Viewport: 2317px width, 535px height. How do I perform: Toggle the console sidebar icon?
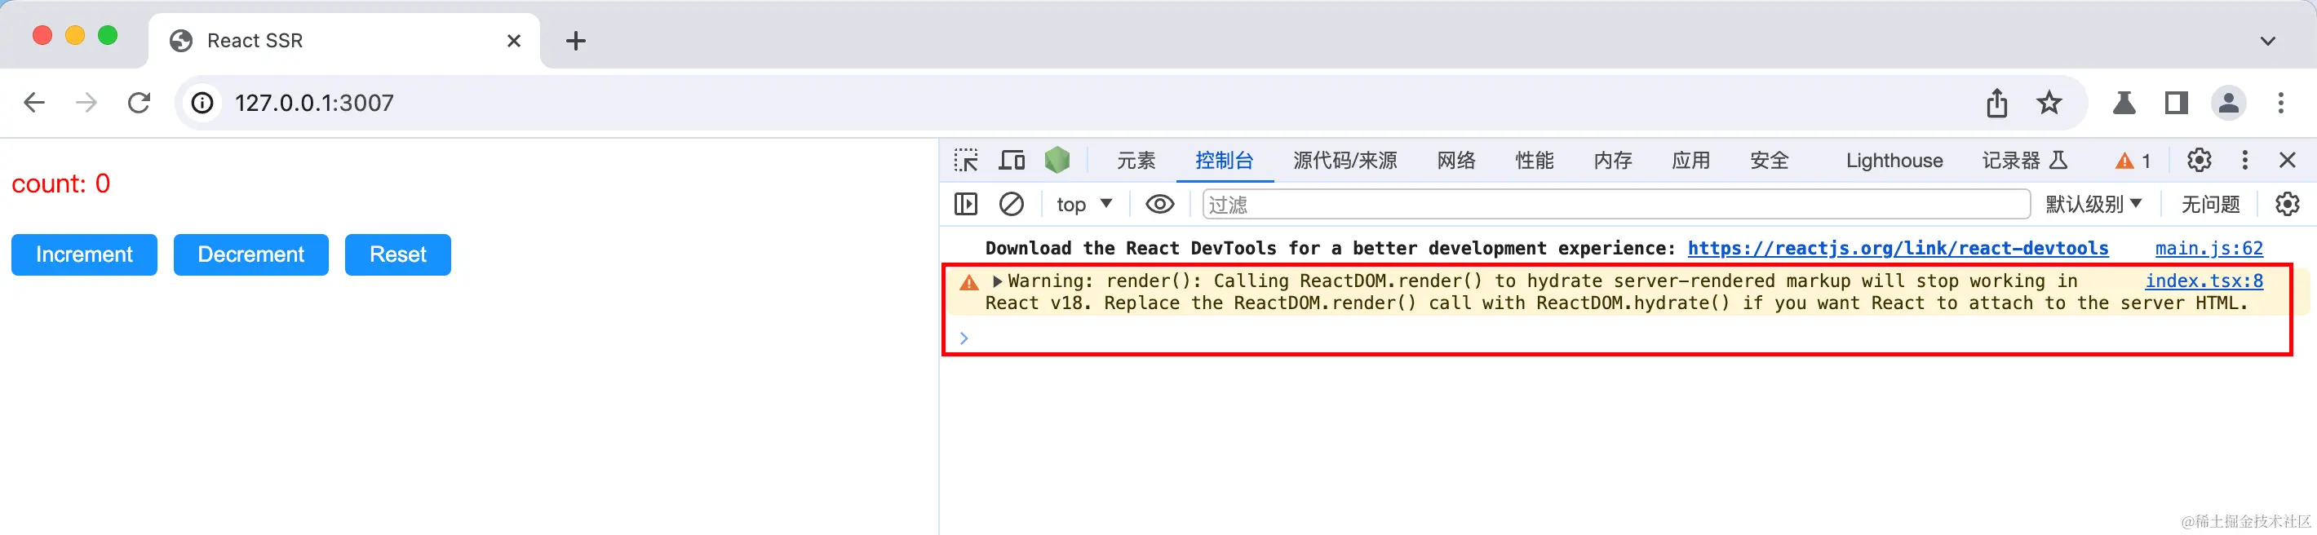[x=966, y=204]
